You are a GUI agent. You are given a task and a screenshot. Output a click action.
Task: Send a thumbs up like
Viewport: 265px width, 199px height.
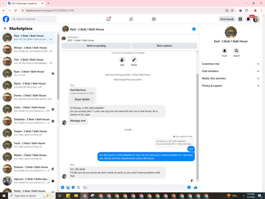tap(196, 187)
